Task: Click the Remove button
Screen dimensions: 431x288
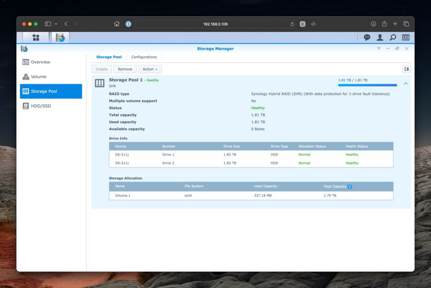Action: (124, 69)
